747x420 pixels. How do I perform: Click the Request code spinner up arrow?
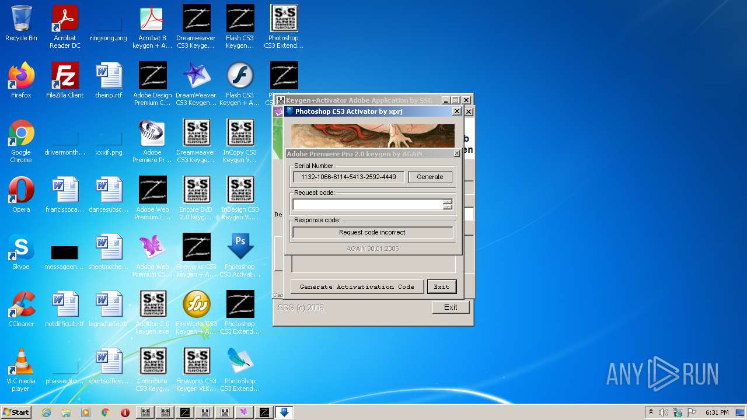pos(448,201)
